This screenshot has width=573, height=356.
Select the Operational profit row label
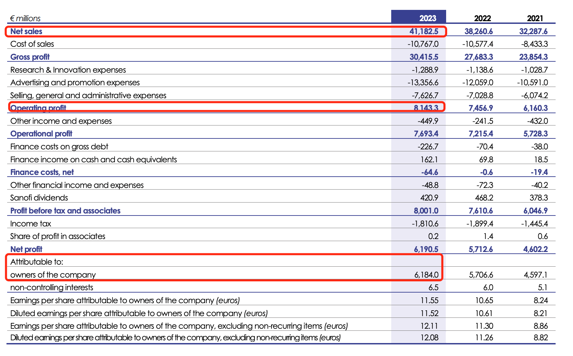pyautogui.click(x=41, y=134)
